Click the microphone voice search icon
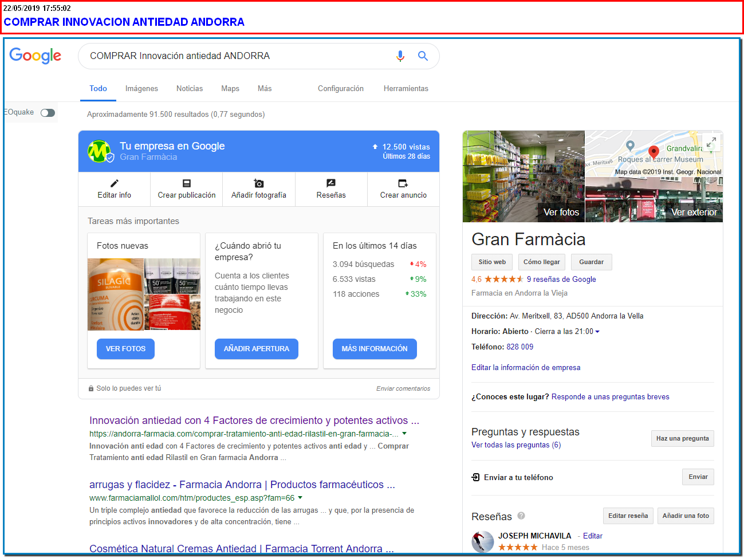Screen dimensions: 744x558 [400, 56]
